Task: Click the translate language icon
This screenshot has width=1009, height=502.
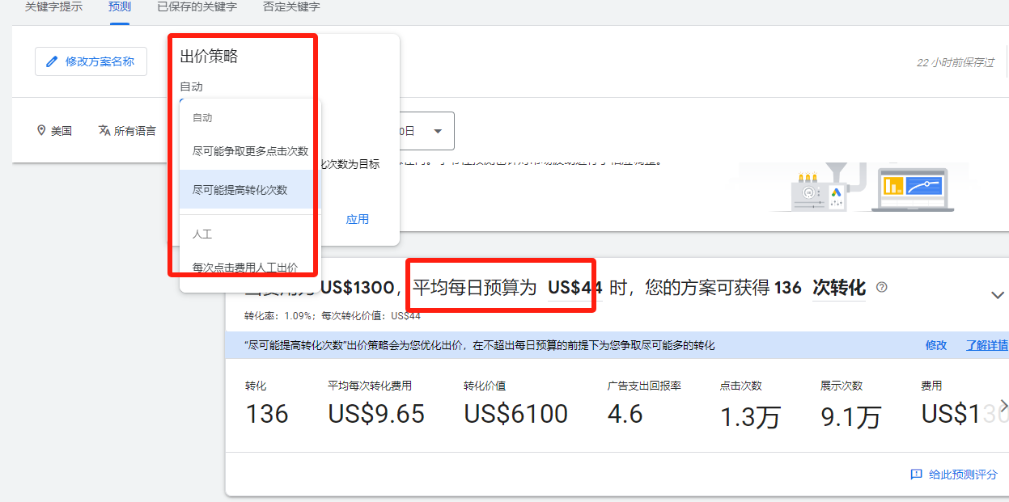Action: click(x=104, y=131)
